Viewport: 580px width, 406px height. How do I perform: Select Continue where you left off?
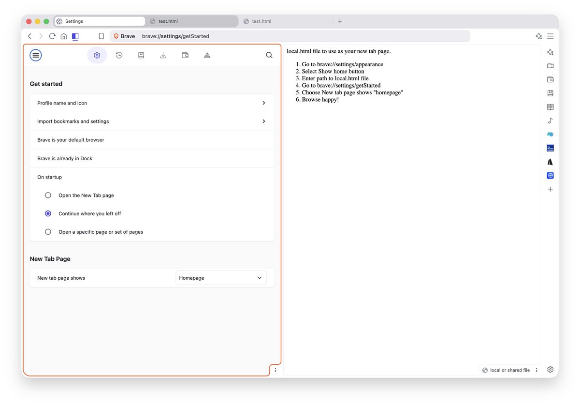(48, 213)
